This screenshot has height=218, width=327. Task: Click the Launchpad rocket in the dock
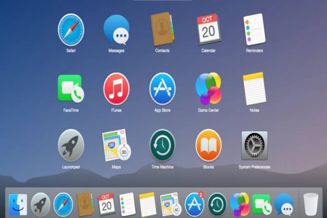[x=40, y=205]
